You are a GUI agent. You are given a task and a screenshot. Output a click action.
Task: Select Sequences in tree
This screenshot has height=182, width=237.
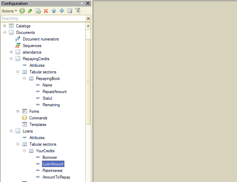(32, 46)
